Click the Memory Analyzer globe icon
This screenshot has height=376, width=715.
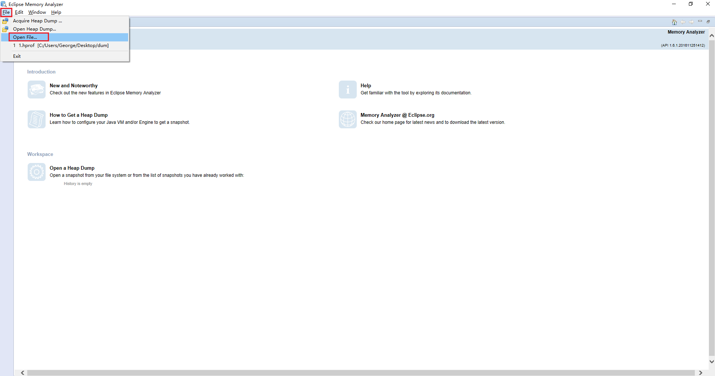click(348, 119)
